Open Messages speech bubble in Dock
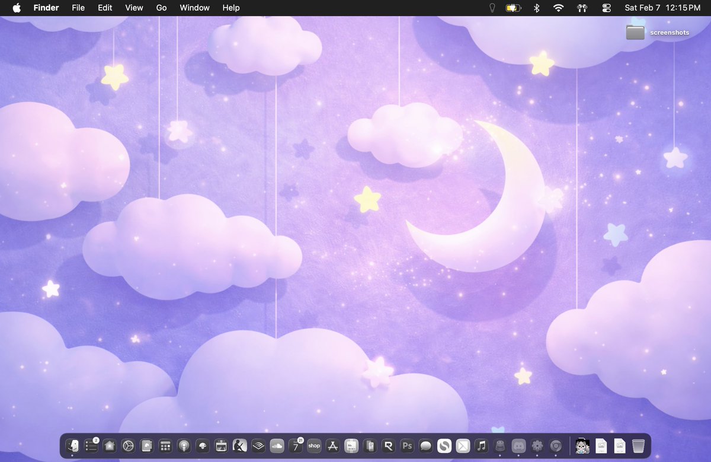 (425, 445)
